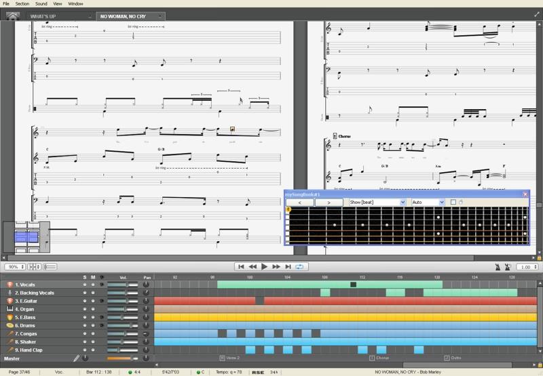Toggle the loop playback icon

(x=299, y=267)
